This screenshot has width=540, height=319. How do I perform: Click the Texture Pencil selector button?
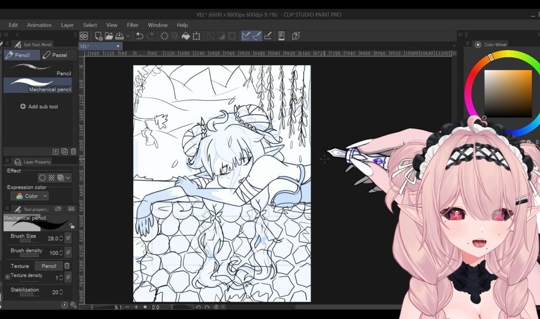pyautogui.click(x=49, y=266)
